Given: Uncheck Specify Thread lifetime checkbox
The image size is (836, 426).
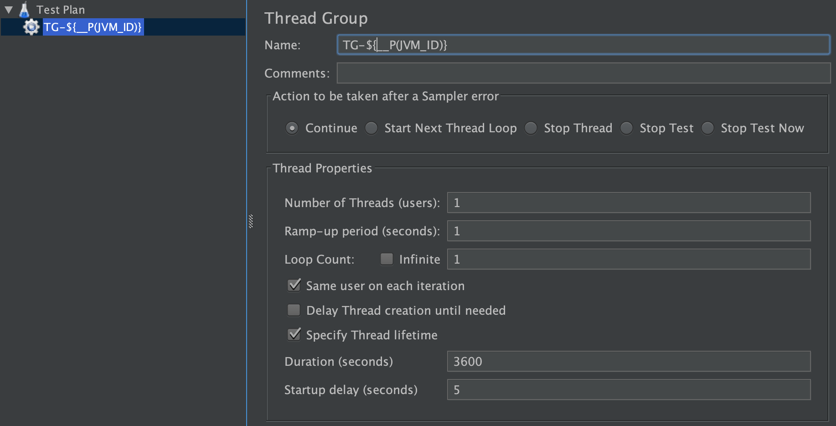Looking at the screenshot, I should (294, 335).
